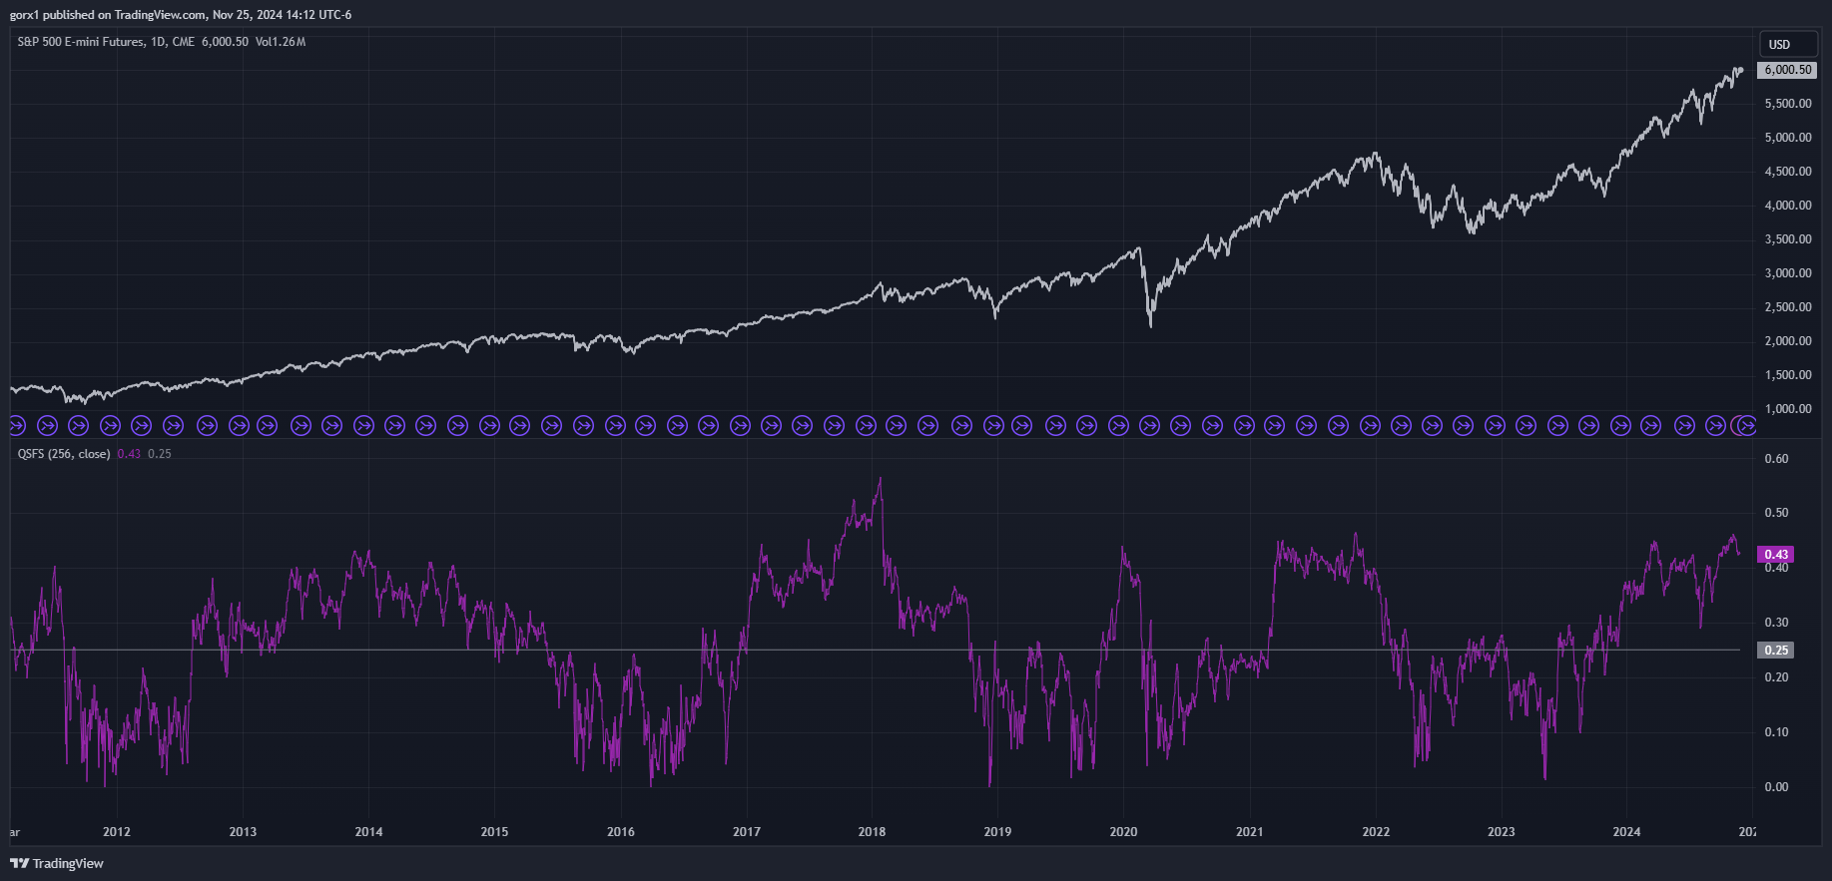
Task: Click the gray 0.25 tag on indicator axis
Action: pyautogui.click(x=1776, y=651)
